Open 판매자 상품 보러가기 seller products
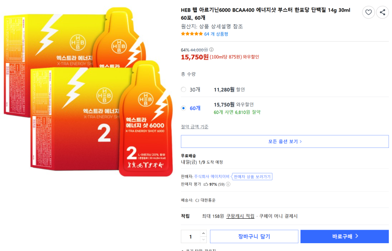 point(252,177)
